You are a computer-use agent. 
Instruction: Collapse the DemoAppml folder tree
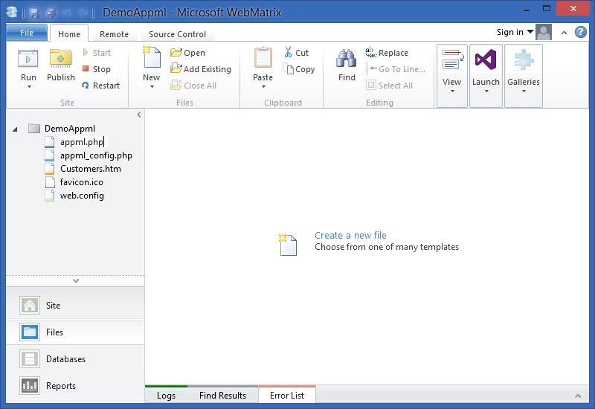(x=16, y=129)
